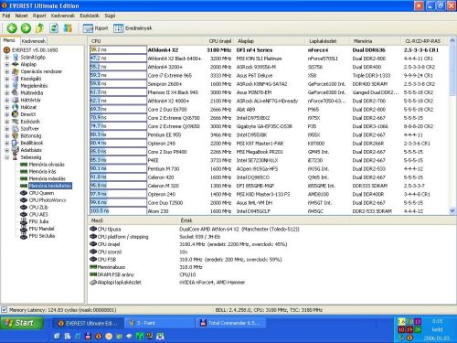Switch to 3 - Paint taskbar button

[159, 323]
